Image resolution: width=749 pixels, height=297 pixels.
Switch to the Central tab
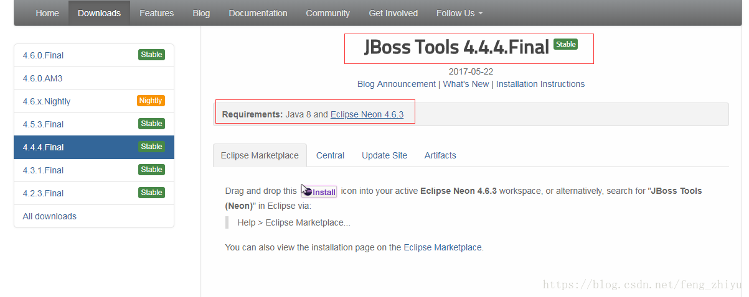click(330, 155)
